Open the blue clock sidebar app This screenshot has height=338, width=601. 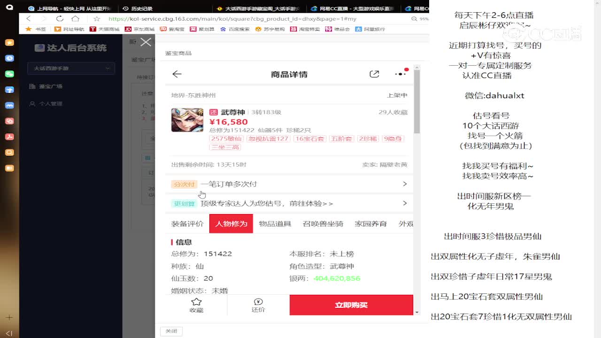click(x=9, y=58)
